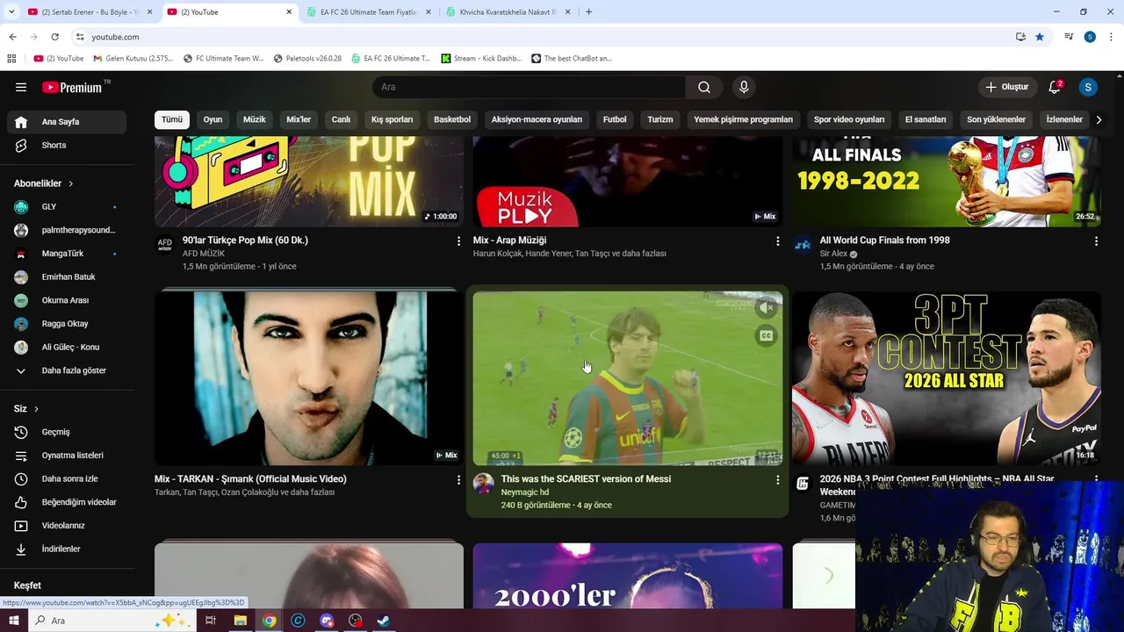
Task: Open Daha sonra izle list
Action: (x=67, y=478)
